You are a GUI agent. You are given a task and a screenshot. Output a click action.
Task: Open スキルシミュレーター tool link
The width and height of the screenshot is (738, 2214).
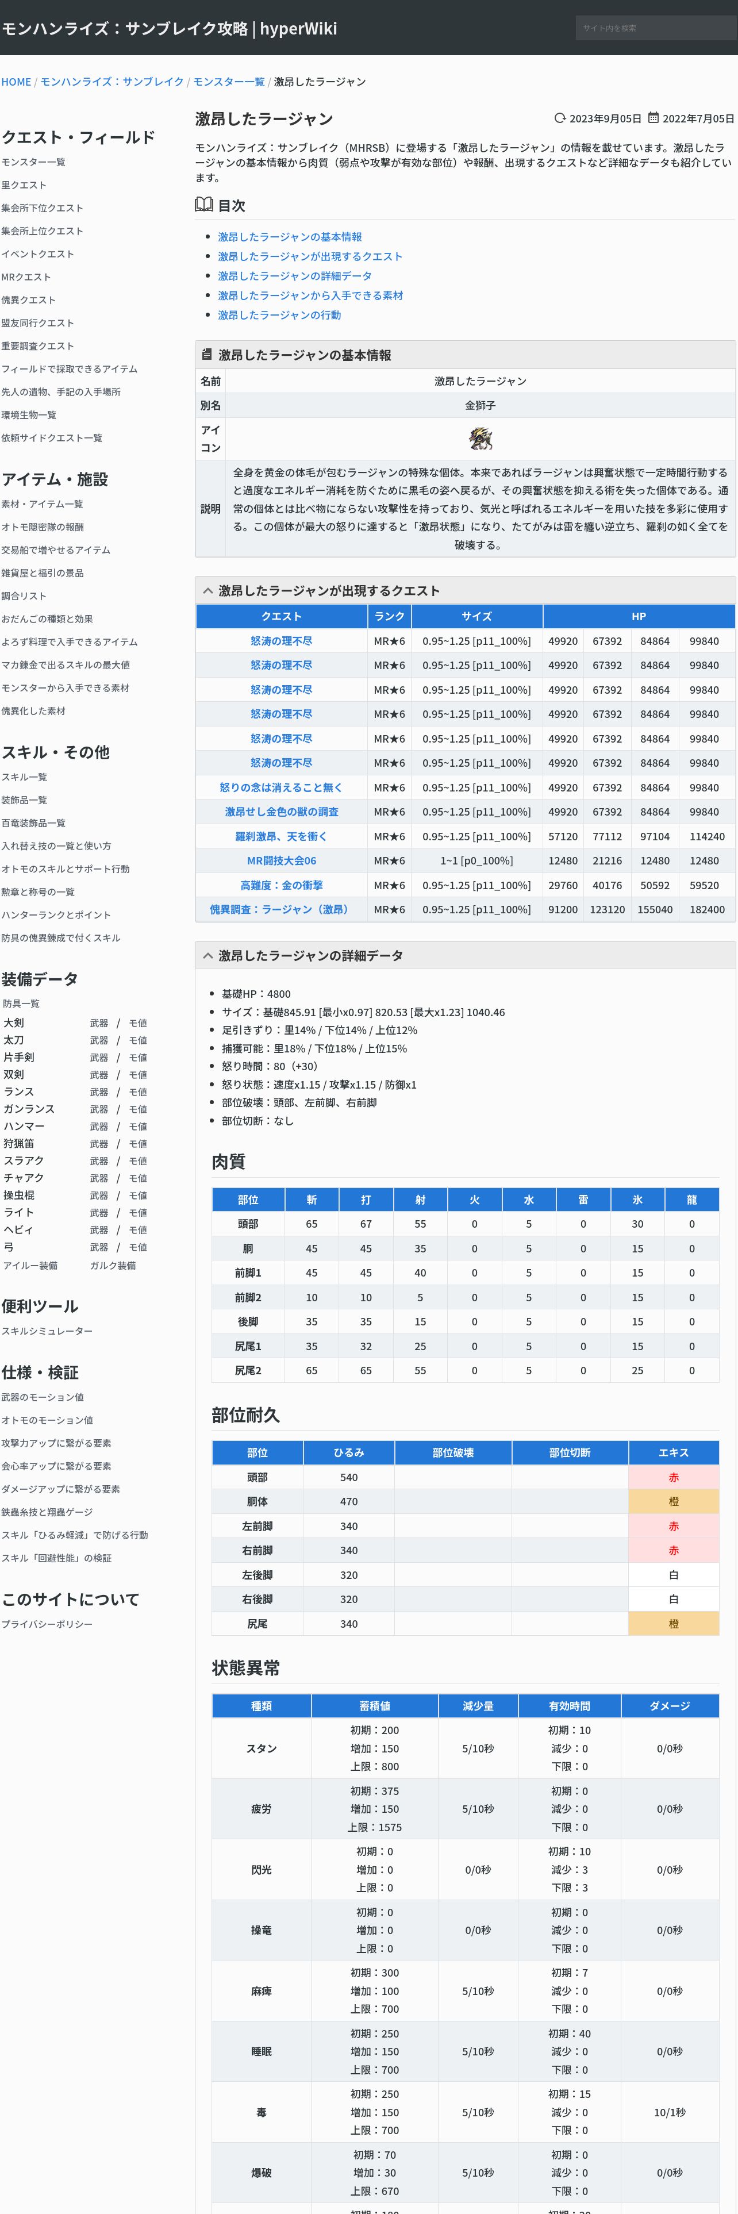tap(47, 1331)
